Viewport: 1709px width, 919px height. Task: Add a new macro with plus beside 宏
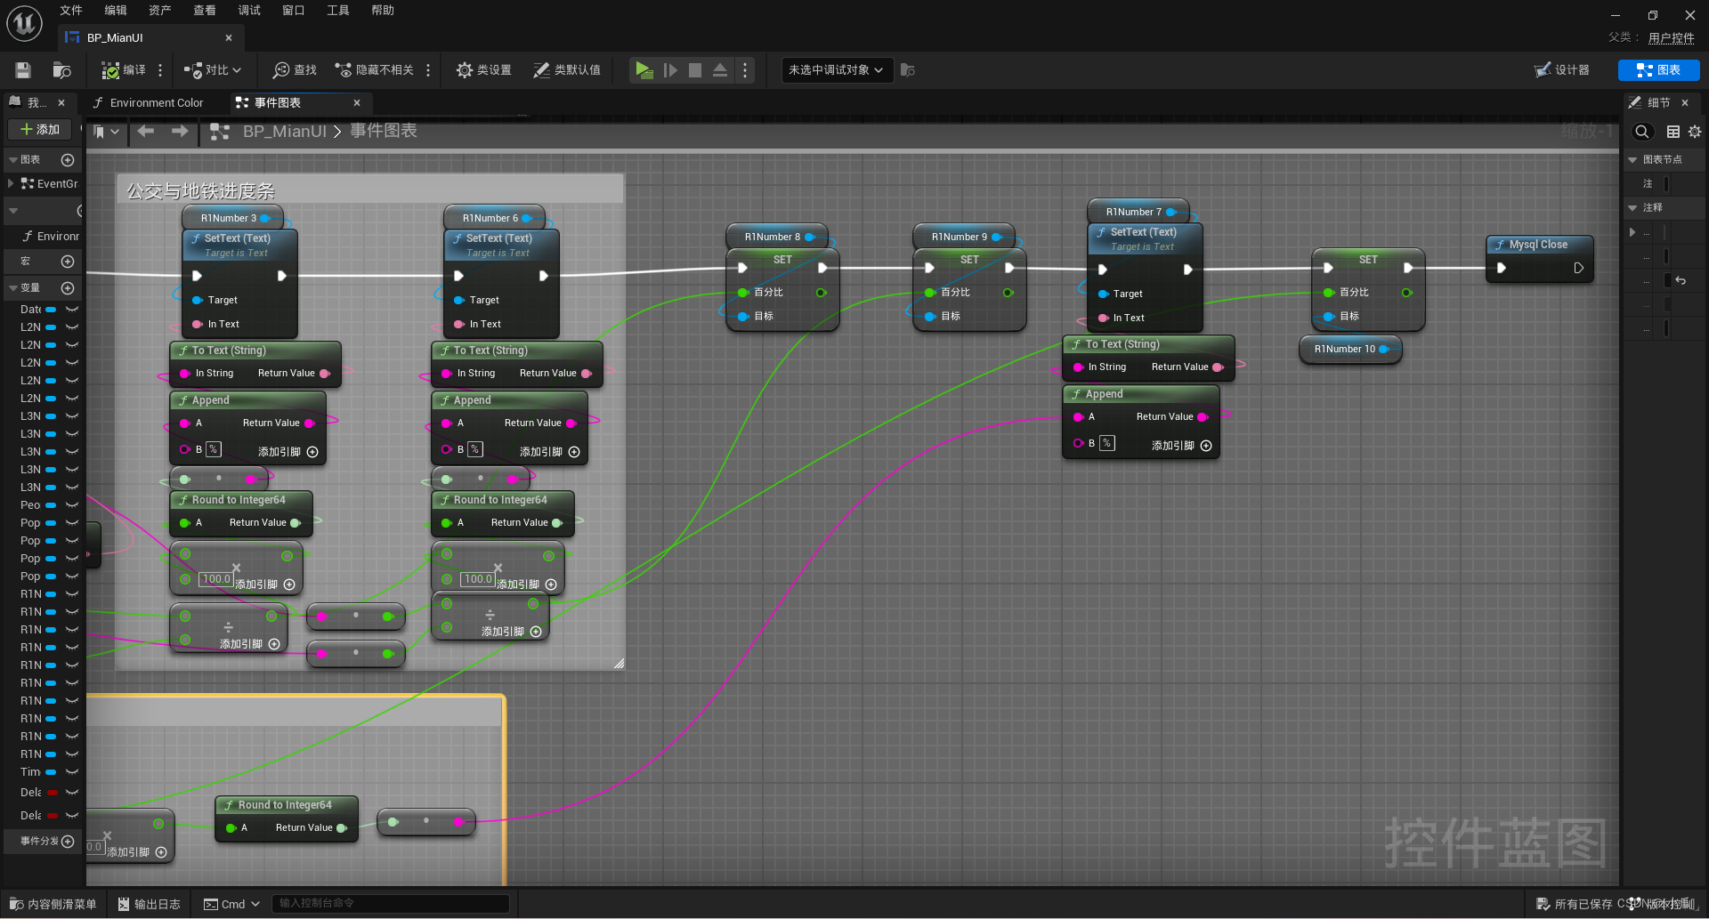68,262
